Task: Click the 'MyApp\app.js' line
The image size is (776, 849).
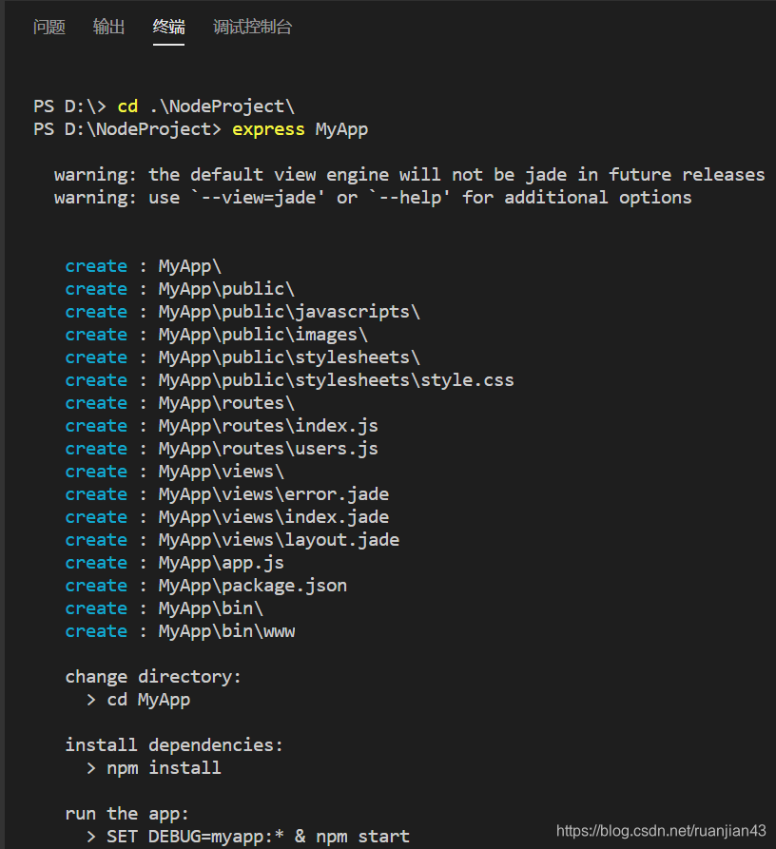Action: click(x=174, y=563)
